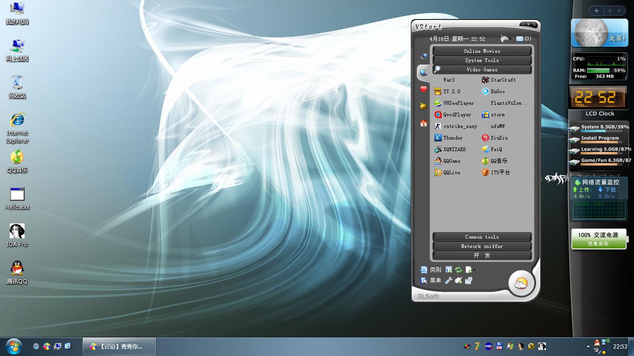Click the MSDN icon in the taskbar
Viewport: 634px width, 356px height.
pyautogui.click(x=488, y=346)
